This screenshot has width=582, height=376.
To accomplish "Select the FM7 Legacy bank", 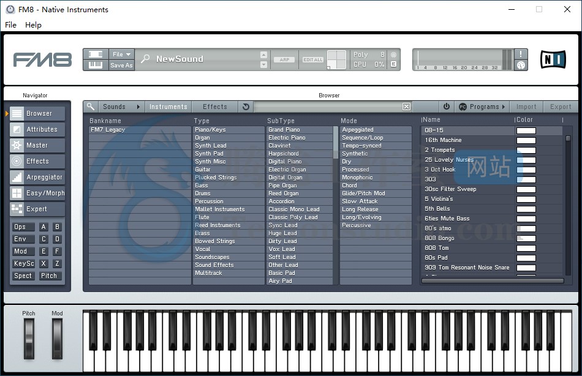I will (140, 130).
